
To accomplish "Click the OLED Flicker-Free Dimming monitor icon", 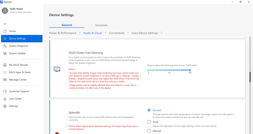I will (x=57, y=69).
